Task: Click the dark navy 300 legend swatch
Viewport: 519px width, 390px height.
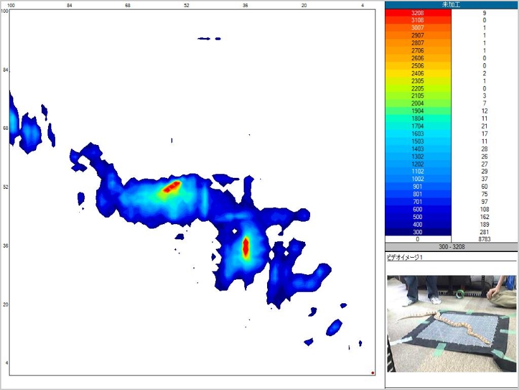Action: [418, 232]
